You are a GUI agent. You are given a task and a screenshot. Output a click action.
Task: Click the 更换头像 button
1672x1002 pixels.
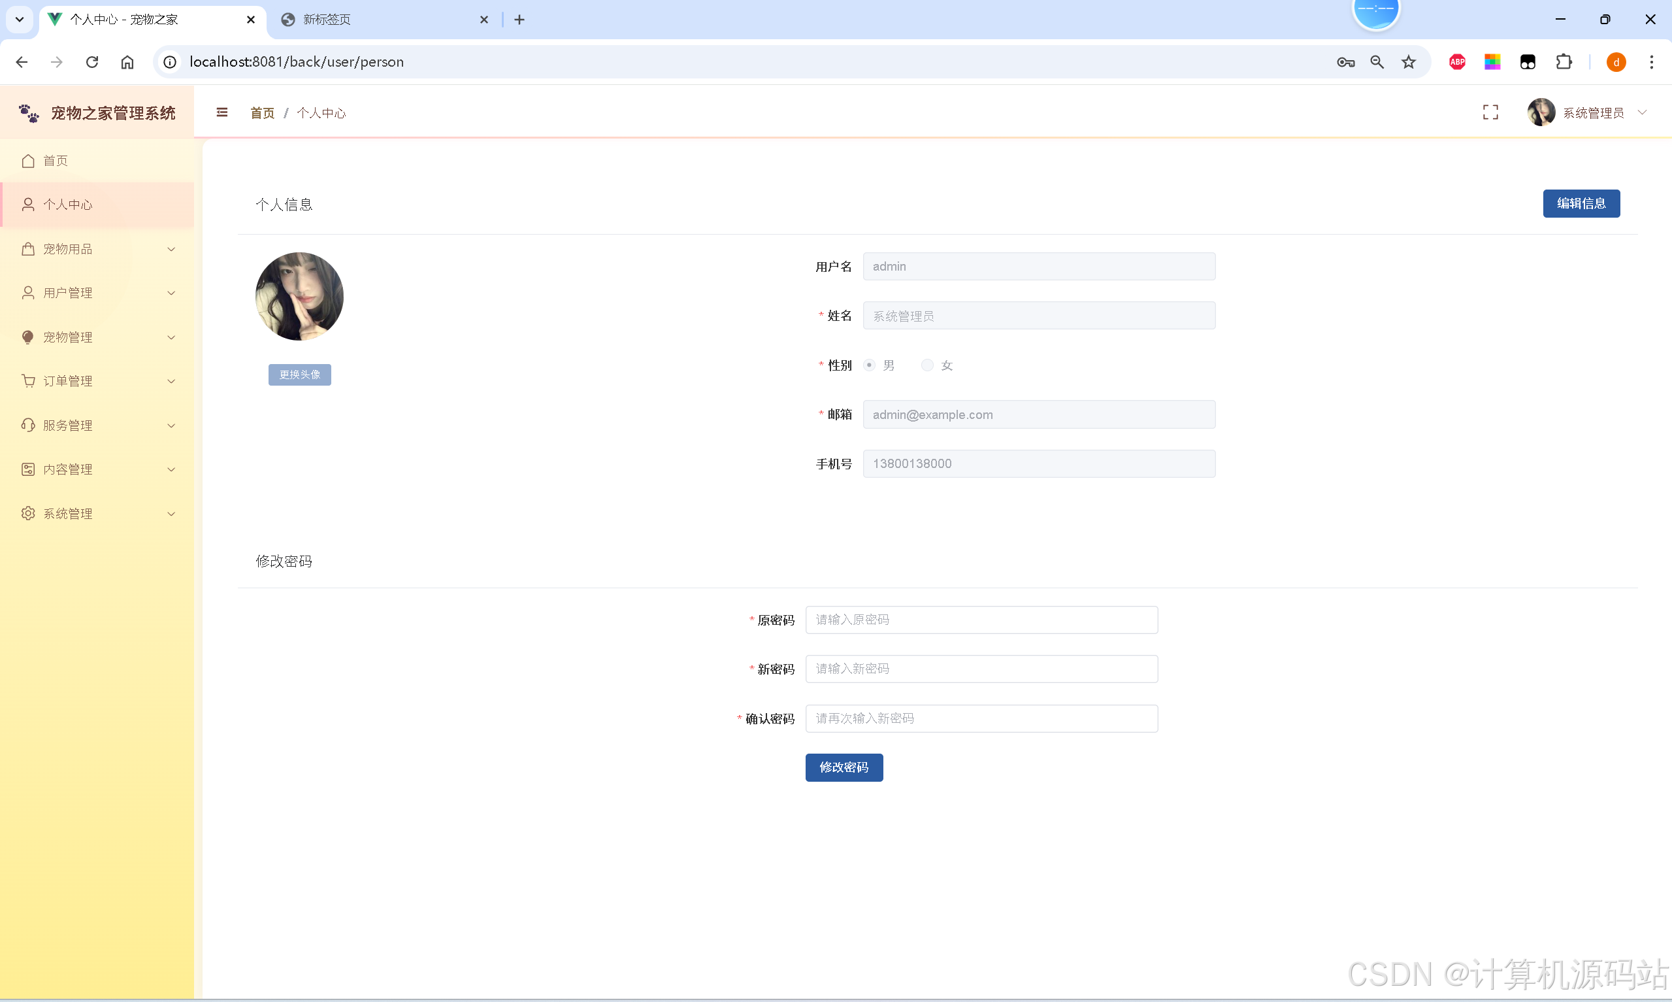[300, 375]
